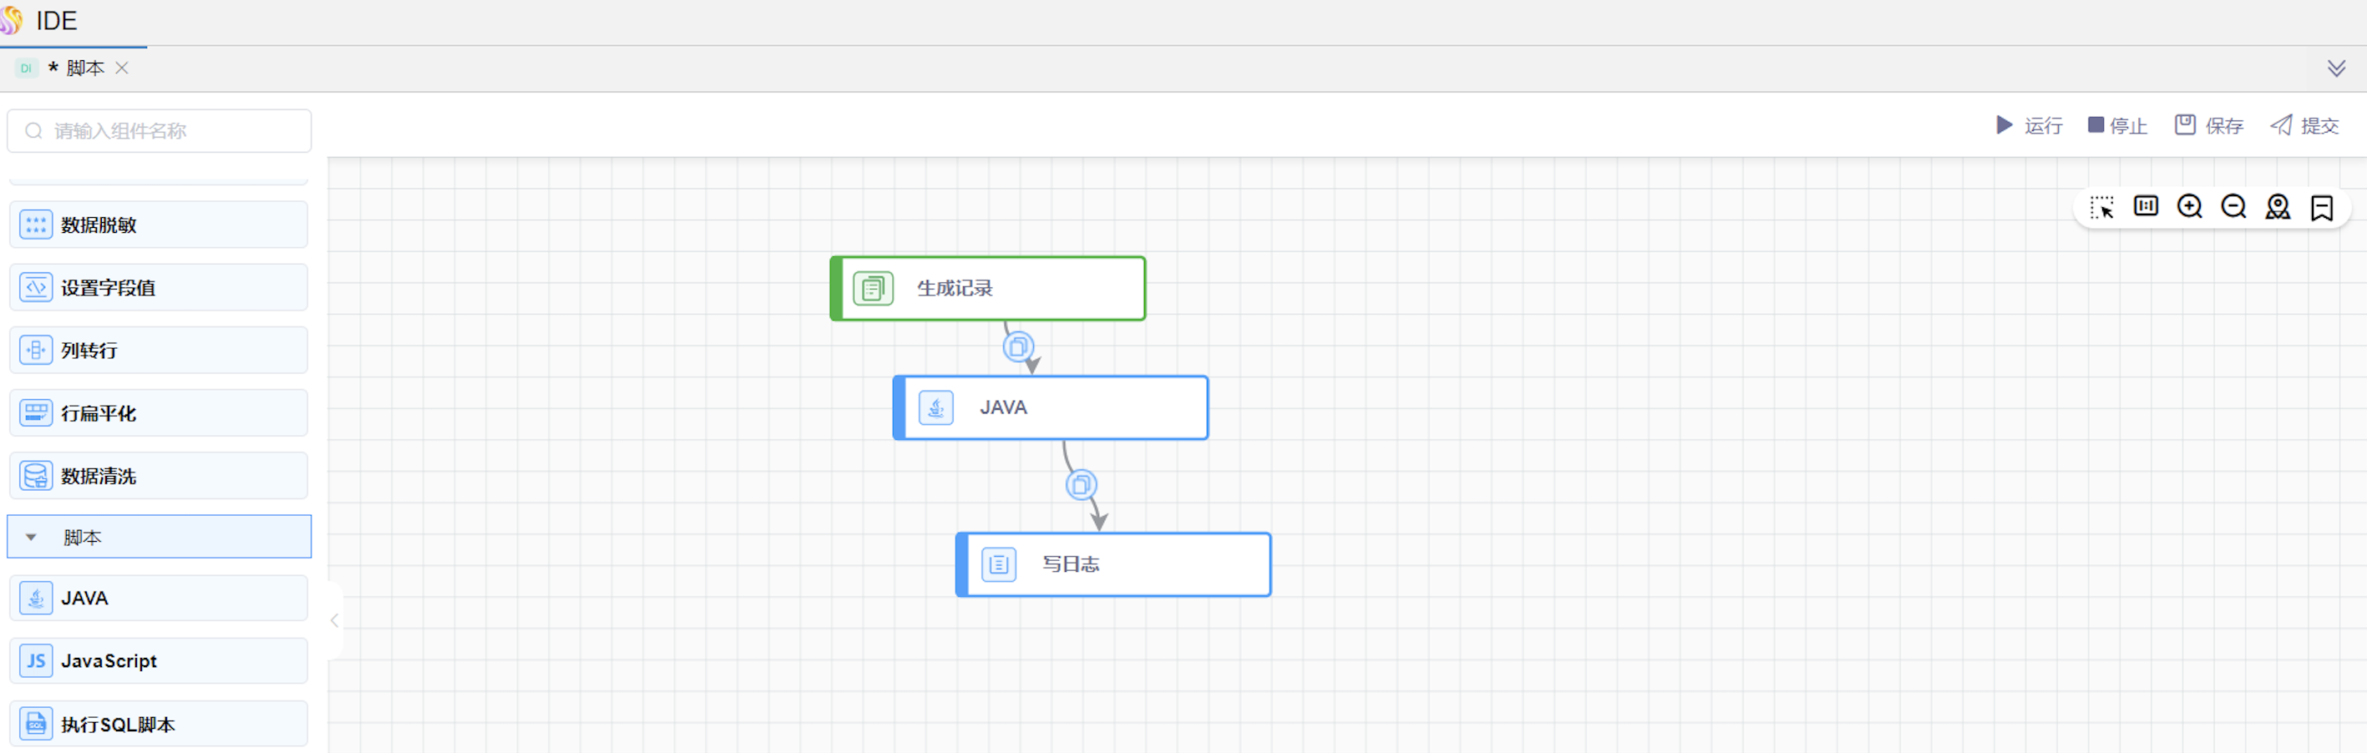Screen dimensions: 2367x753
Task: Click the fit-to-actual-size 1:1 icon
Action: 2146,207
